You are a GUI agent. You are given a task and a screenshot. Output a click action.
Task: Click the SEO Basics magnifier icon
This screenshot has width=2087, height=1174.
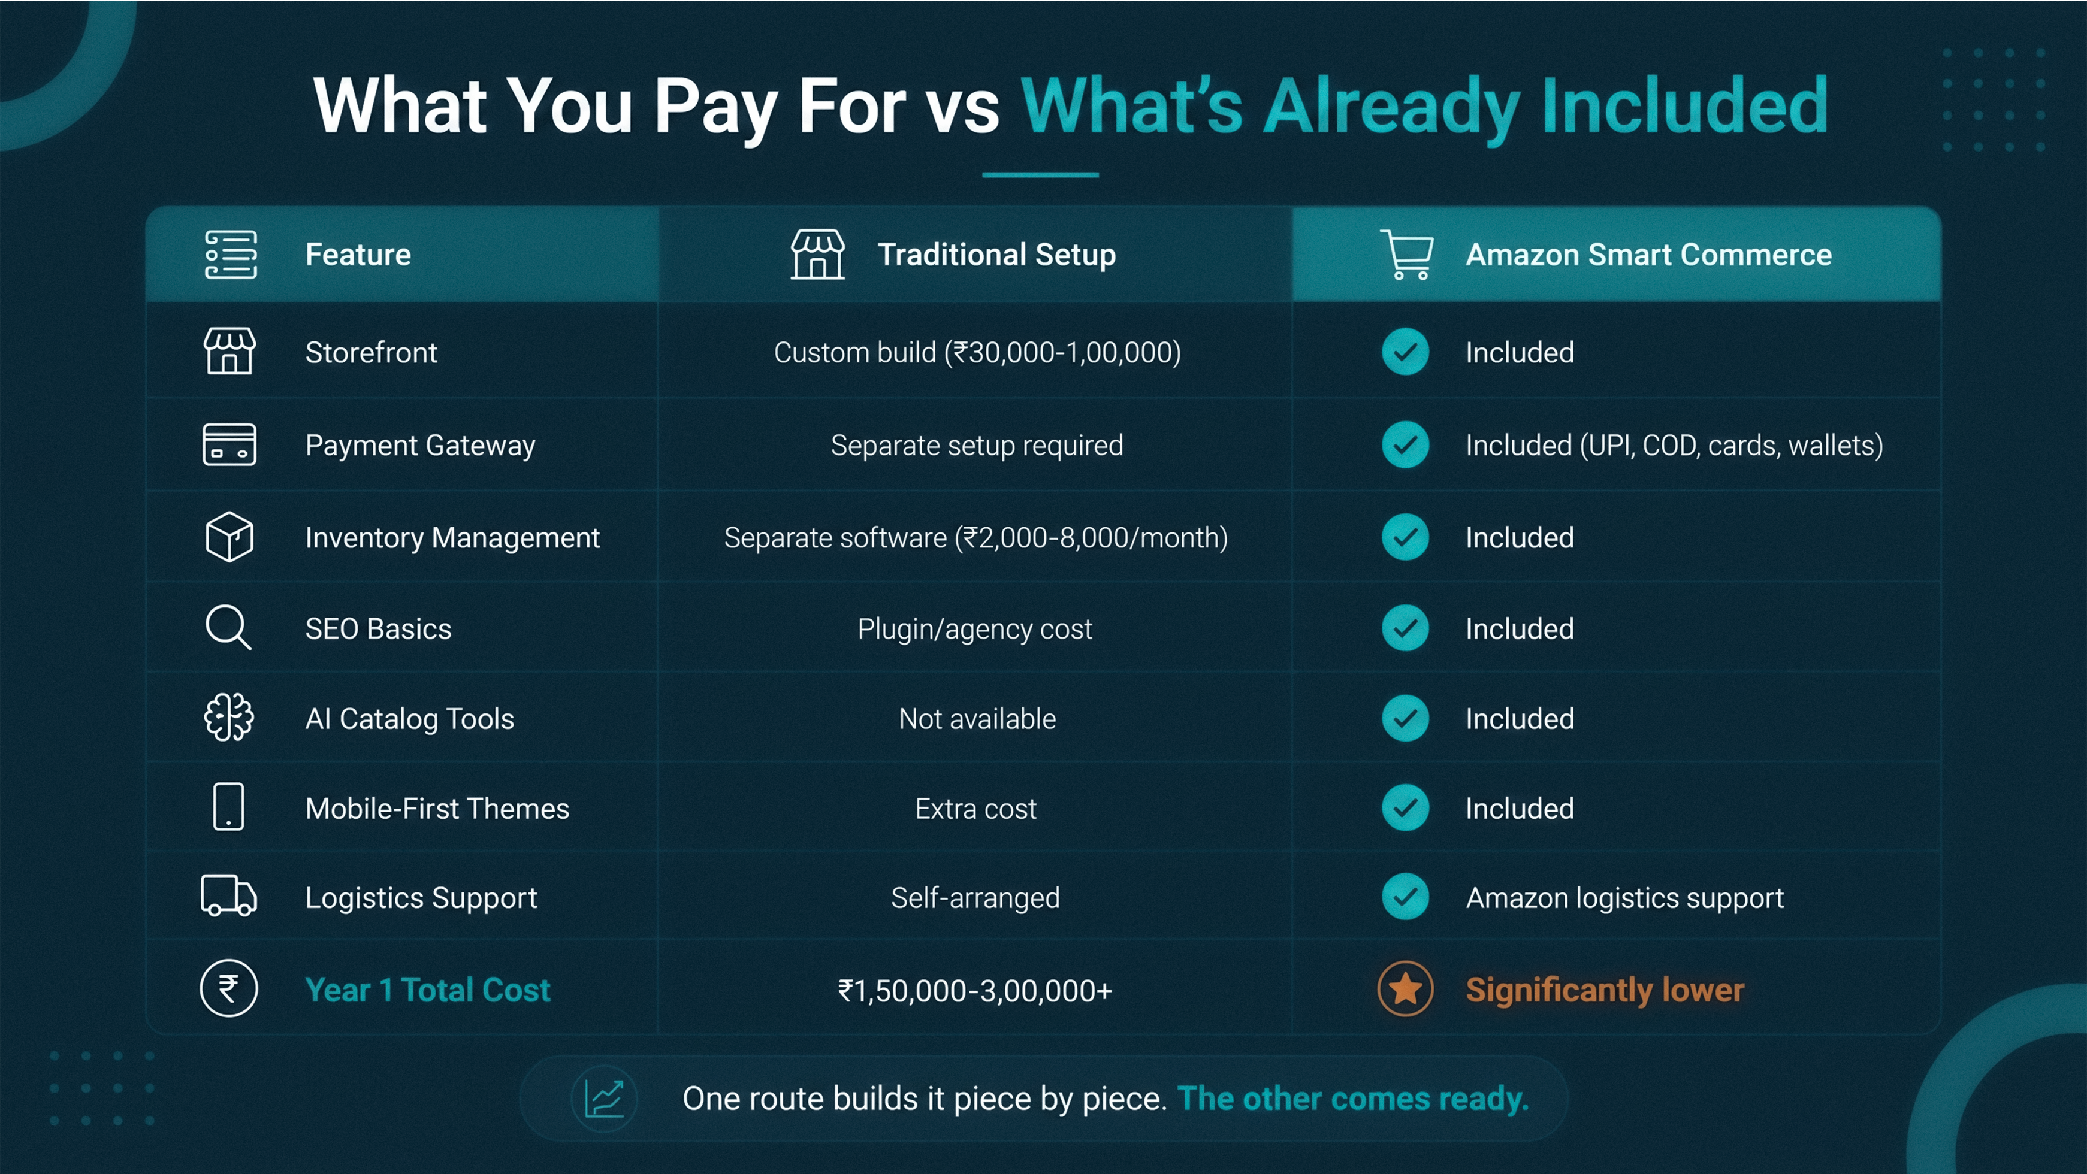coord(228,628)
